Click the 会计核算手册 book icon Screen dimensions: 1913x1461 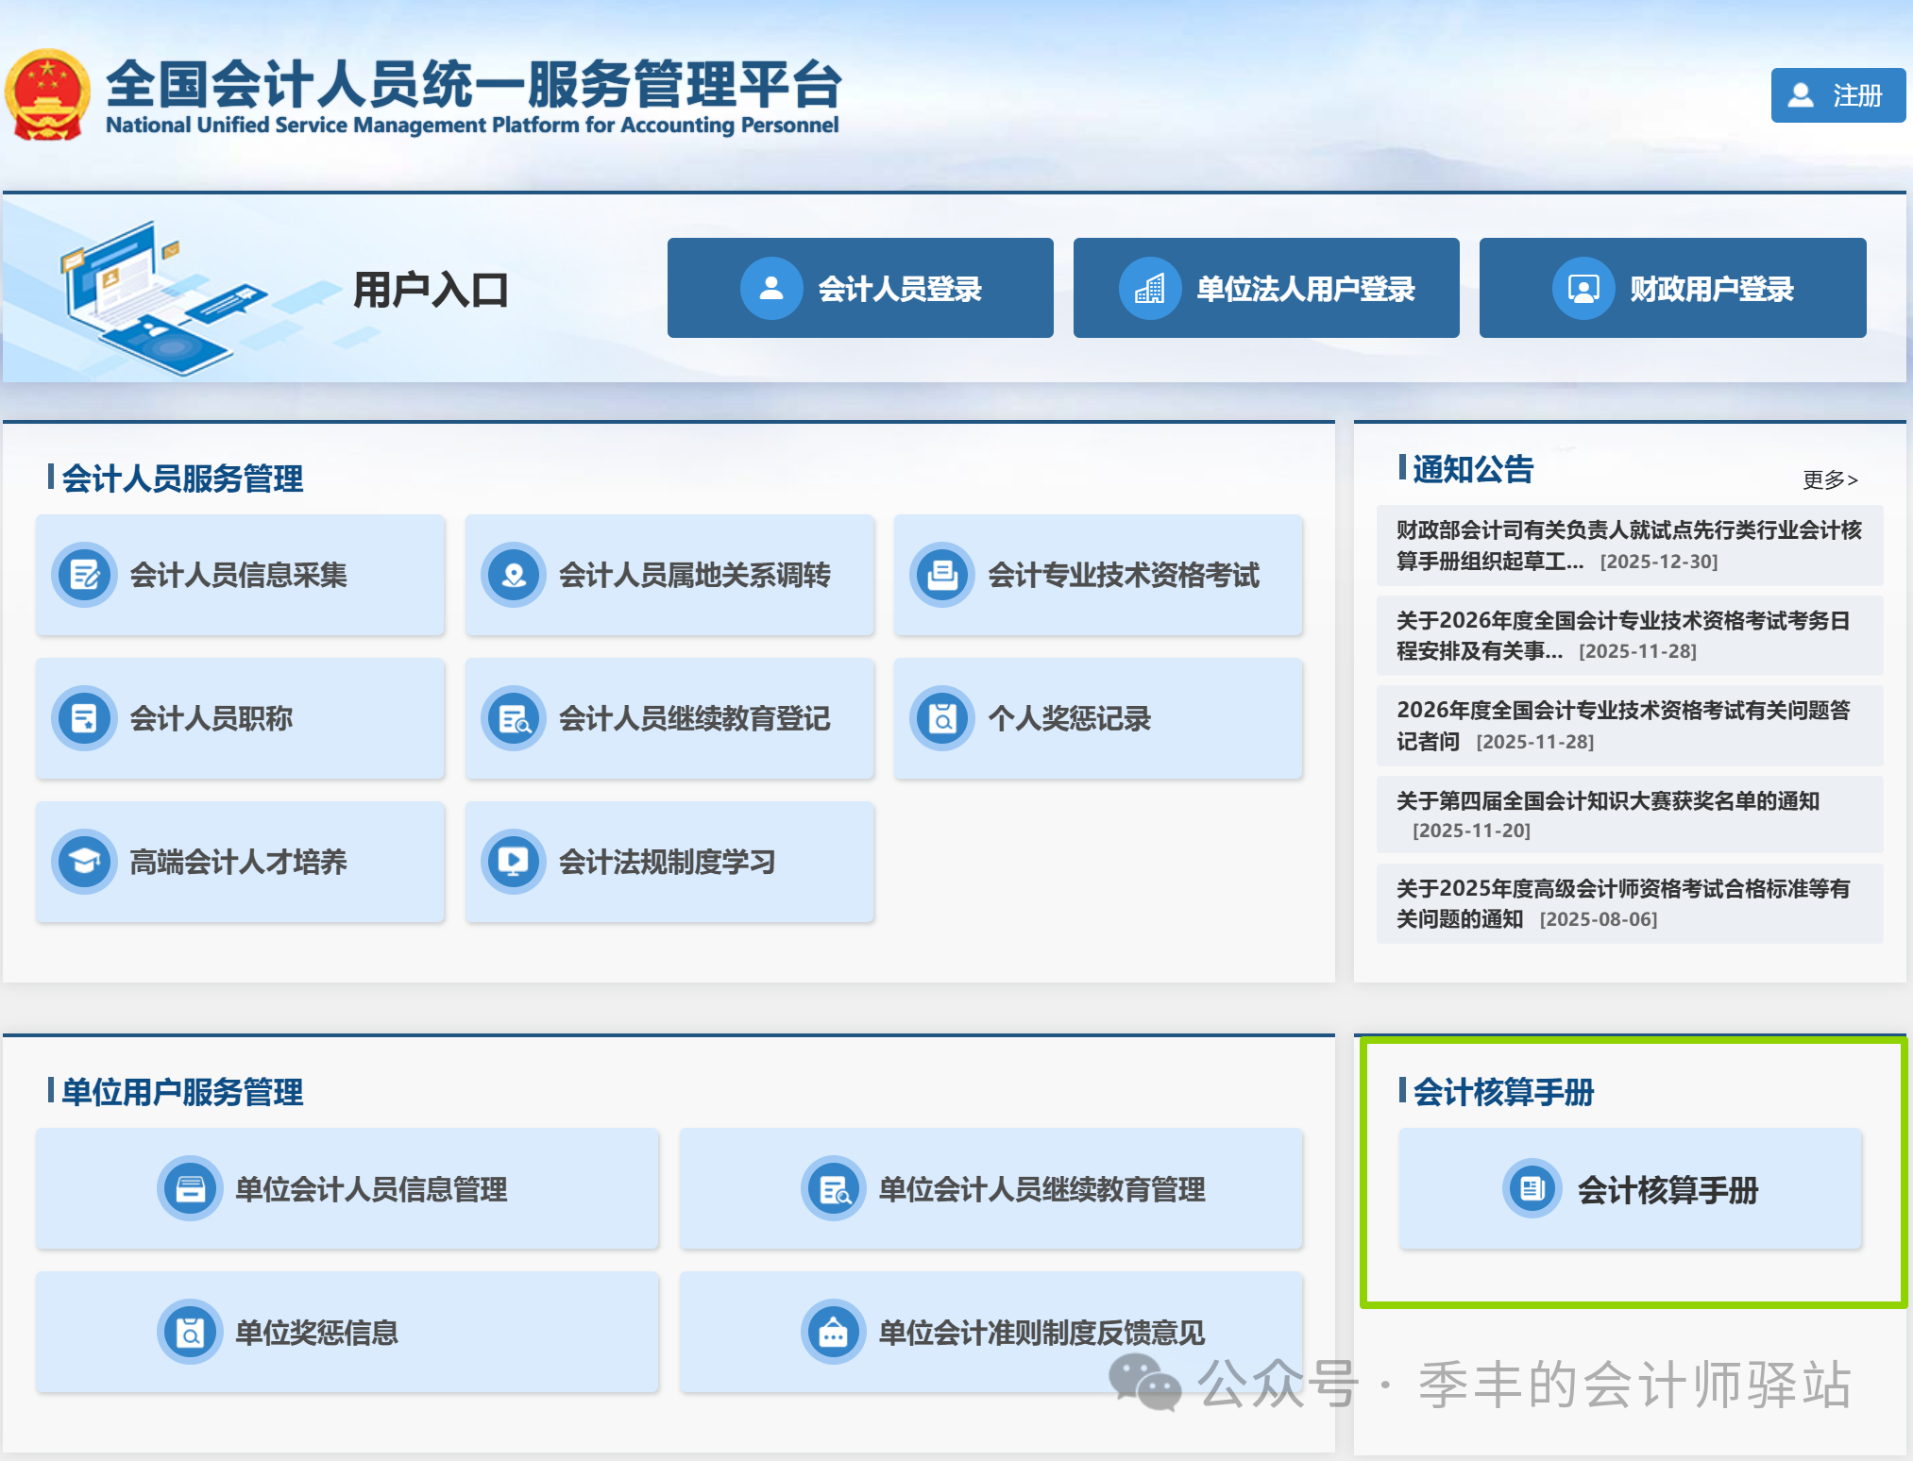click(x=1532, y=1188)
